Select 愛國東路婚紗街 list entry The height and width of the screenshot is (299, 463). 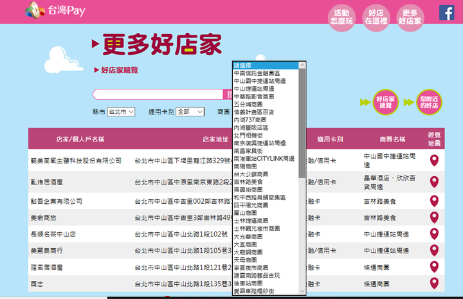pos(266,291)
